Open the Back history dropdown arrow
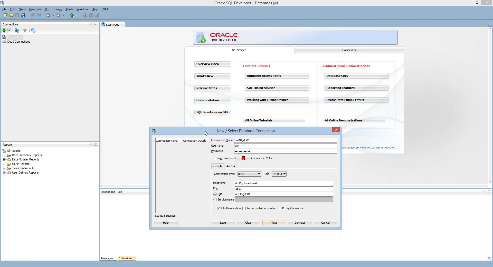Screen dimensions: 493x267 [x=53, y=15]
